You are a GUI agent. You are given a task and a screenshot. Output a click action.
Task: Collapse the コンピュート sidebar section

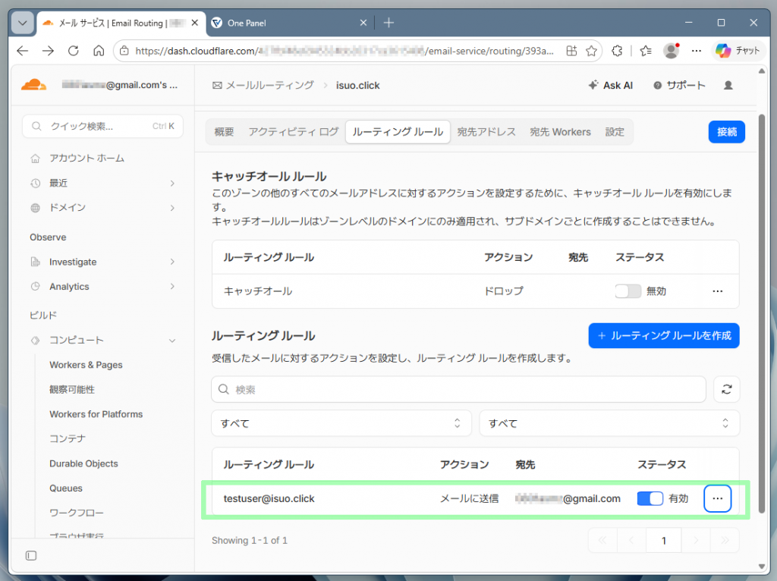tap(102, 341)
